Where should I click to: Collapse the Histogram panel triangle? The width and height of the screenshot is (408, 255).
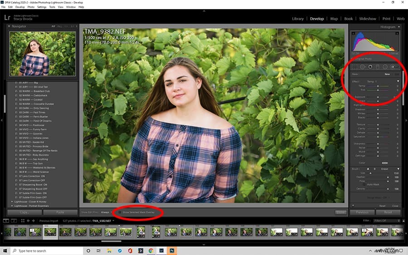coord(398,27)
